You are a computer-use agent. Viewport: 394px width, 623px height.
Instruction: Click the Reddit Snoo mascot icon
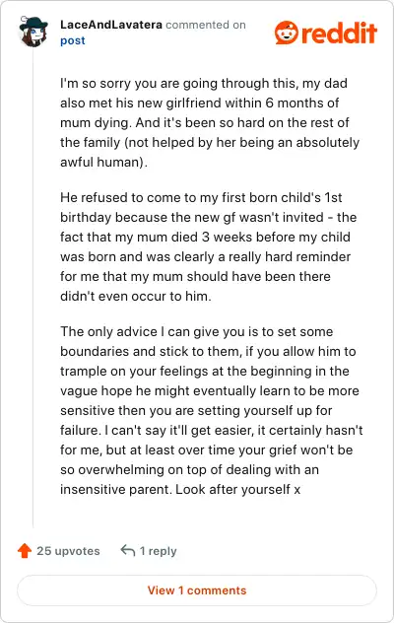click(286, 33)
